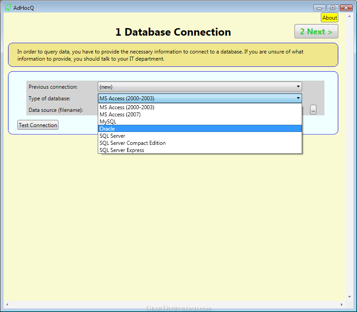
Task: Choose MS Access (2007) from the list
Action: click(200, 115)
